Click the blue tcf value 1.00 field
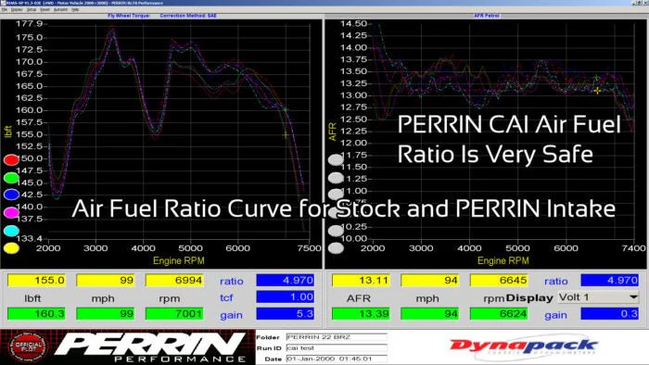This screenshot has height=365, width=649. point(286,296)
